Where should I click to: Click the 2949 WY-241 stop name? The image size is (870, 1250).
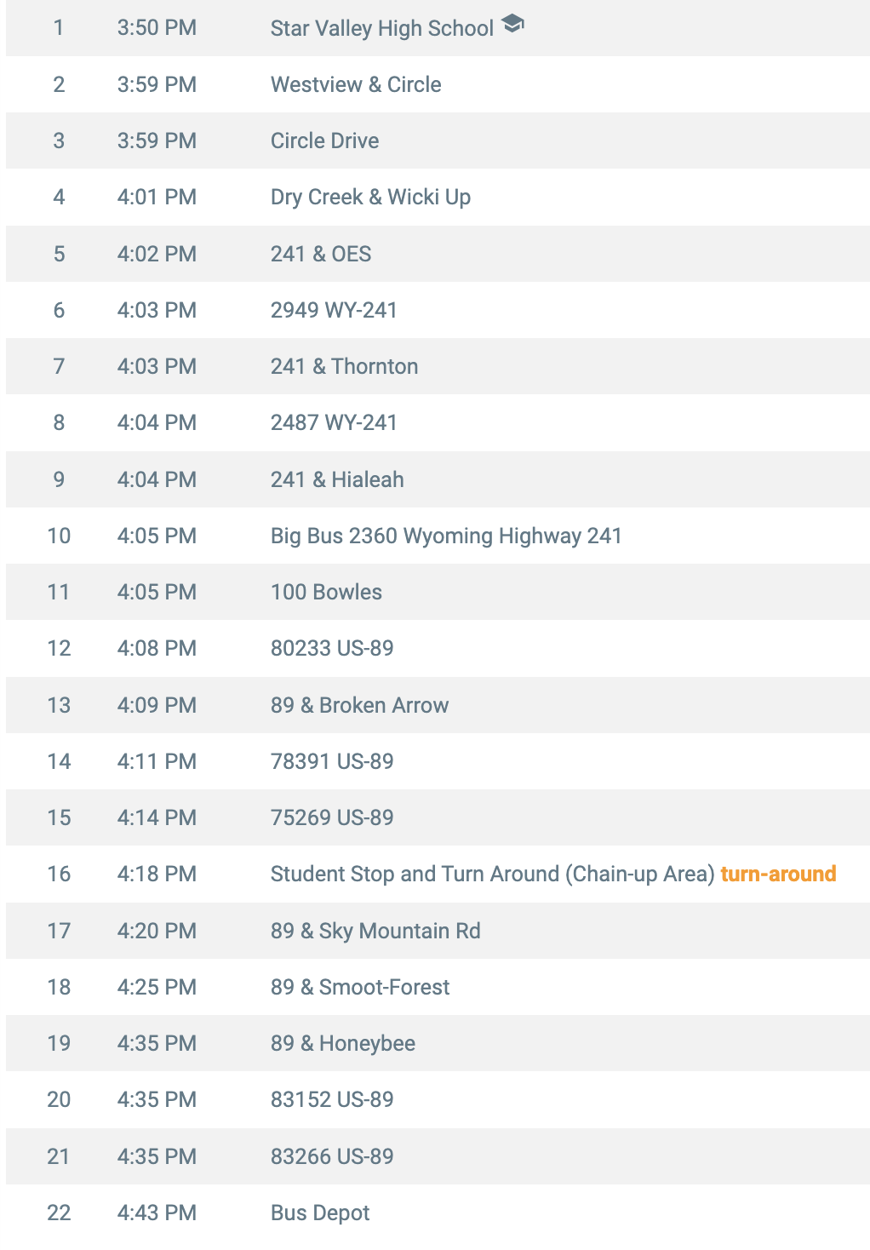click(x=334, y=310)
